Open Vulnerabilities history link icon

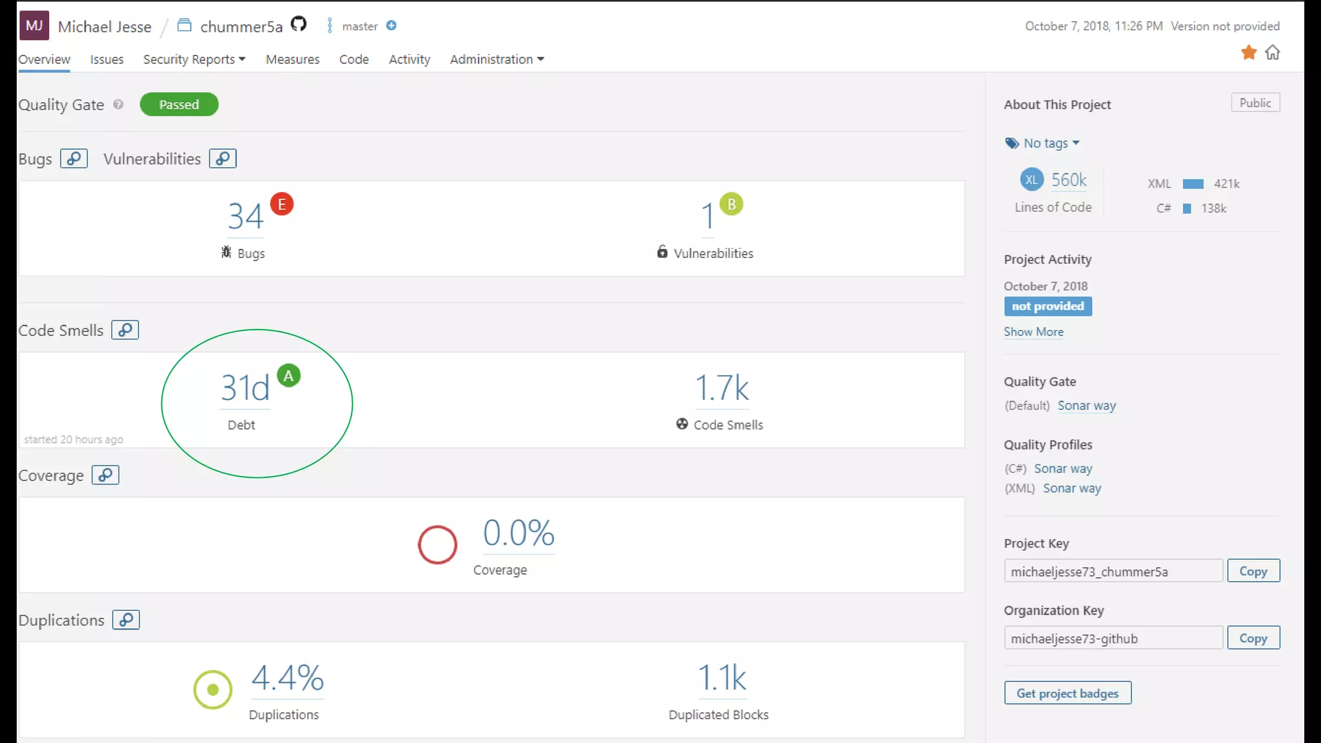tap(223, 159)
